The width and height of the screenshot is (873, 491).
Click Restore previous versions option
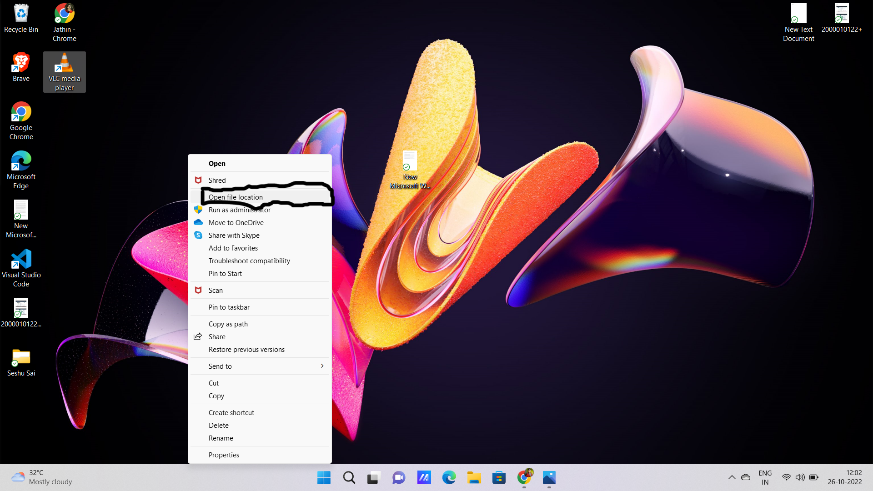246,349
